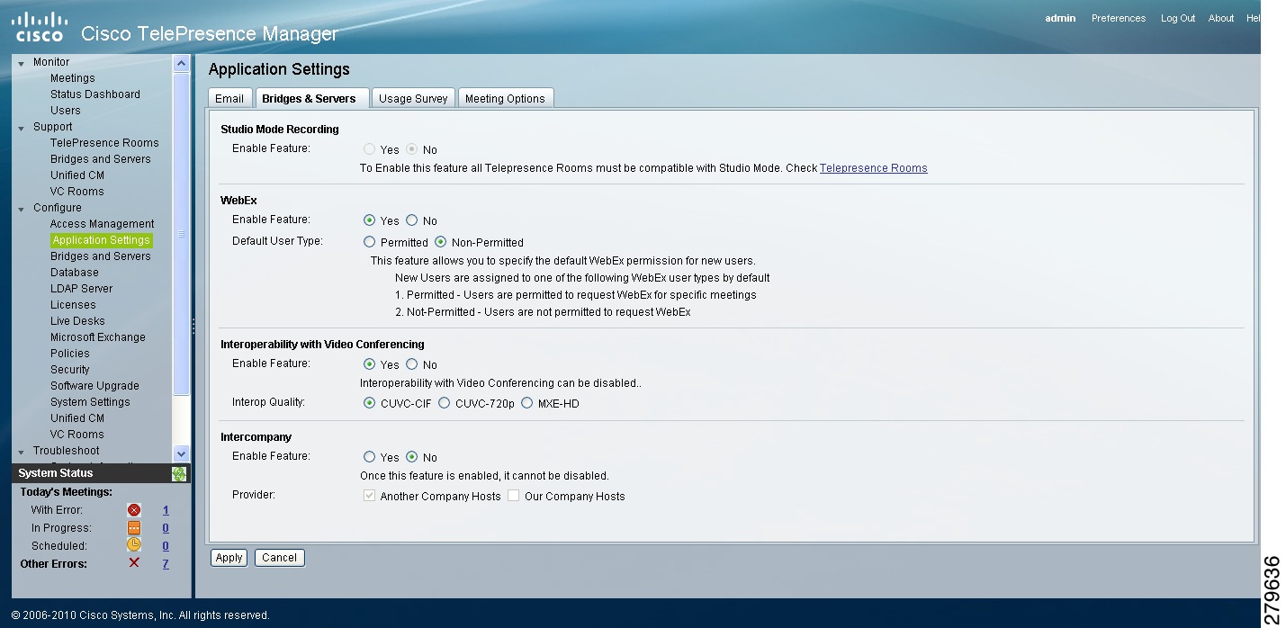This screenshot has height=628, width=1286.
Task: Select Application Settings in the sidebar
Action: 101,240
